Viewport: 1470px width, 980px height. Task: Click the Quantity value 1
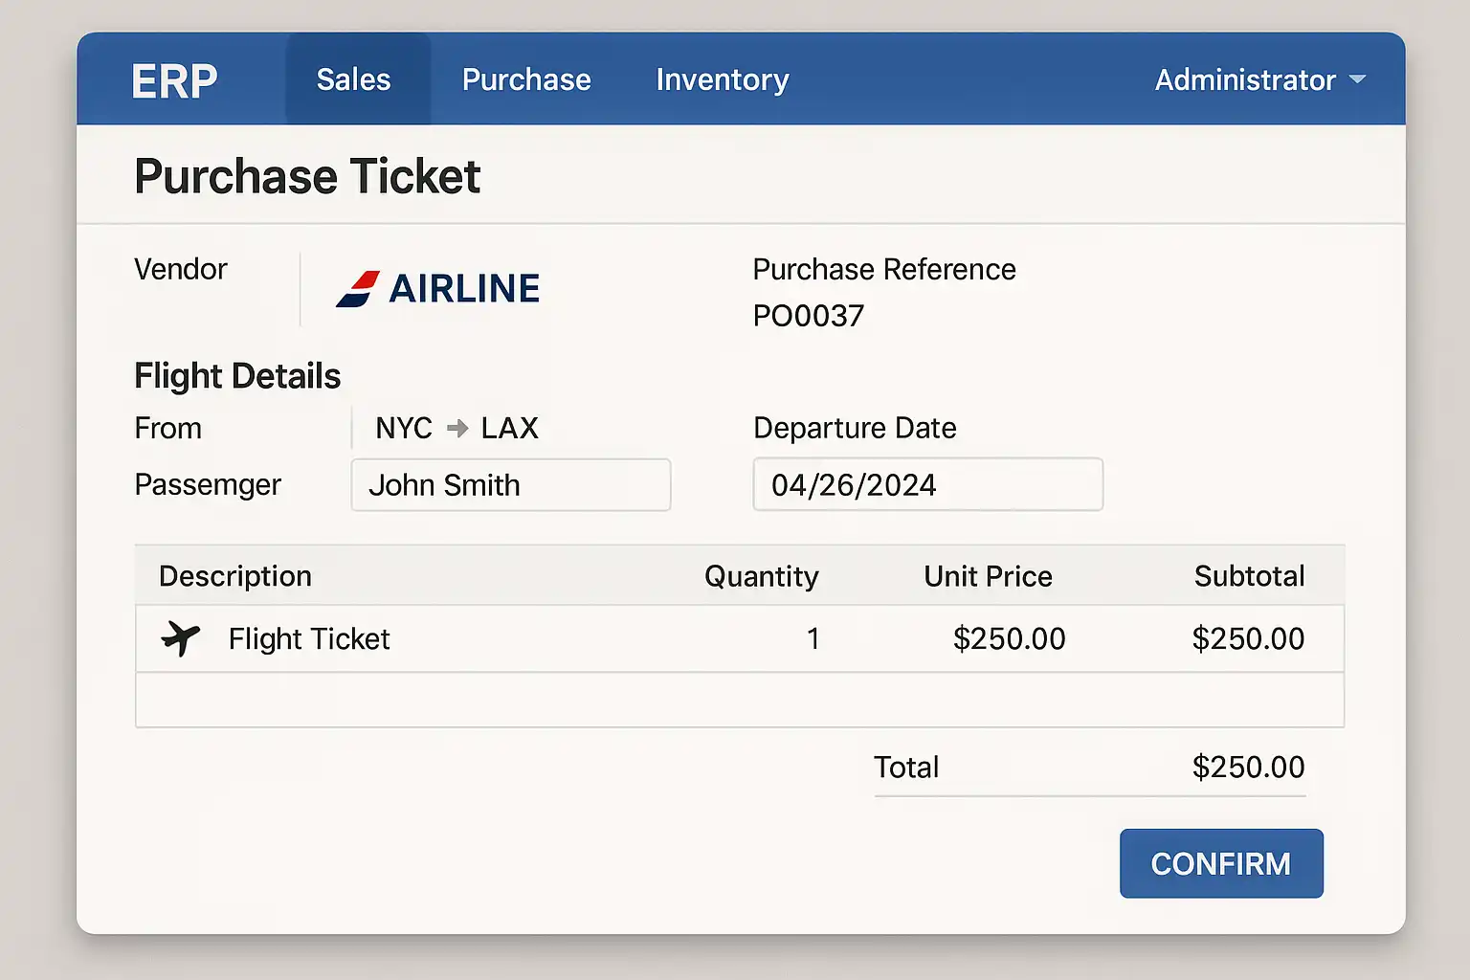(x=813, y=639)
